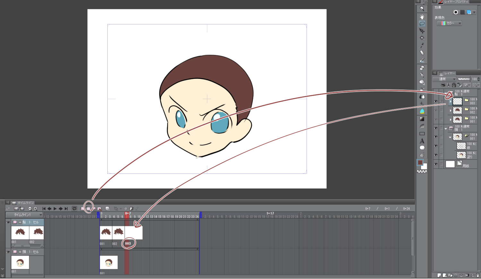
Task: Toggle visibility of the 用紙 layer
Action: click(435, 164)
